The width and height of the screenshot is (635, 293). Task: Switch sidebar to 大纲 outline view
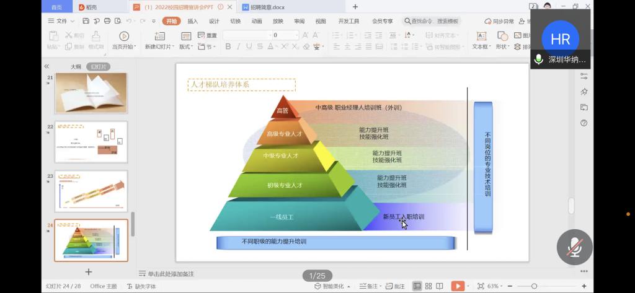pos(76,66)
